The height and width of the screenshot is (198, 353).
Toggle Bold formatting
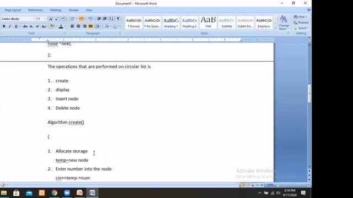click(4, 26)
